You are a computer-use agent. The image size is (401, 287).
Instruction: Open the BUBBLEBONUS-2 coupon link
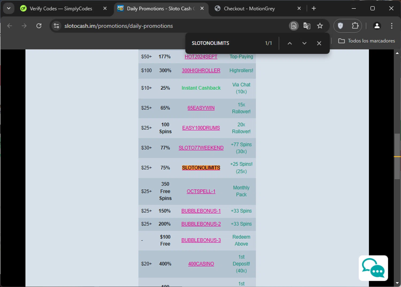pos(201,224)
